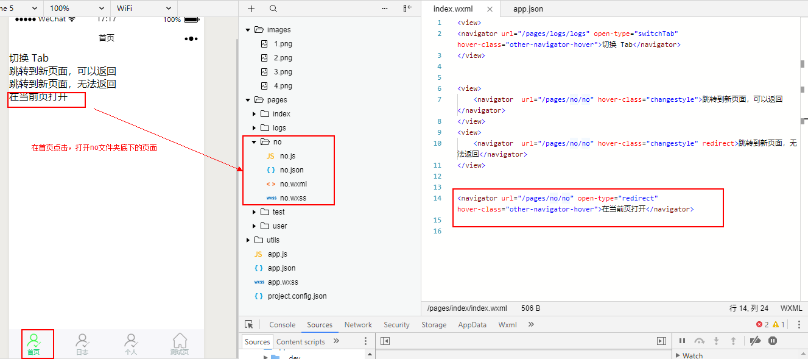The width and height of the screenshot is (808, 359).
Task: Switch to the app.json editor tab
Action: (528, 9)
